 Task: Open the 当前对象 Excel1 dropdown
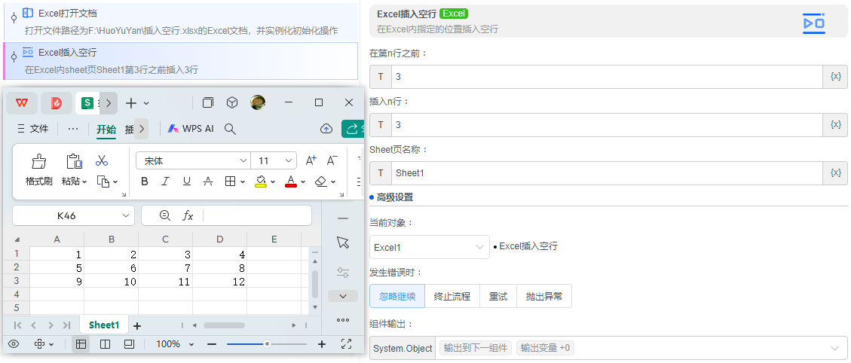point(430,247)
